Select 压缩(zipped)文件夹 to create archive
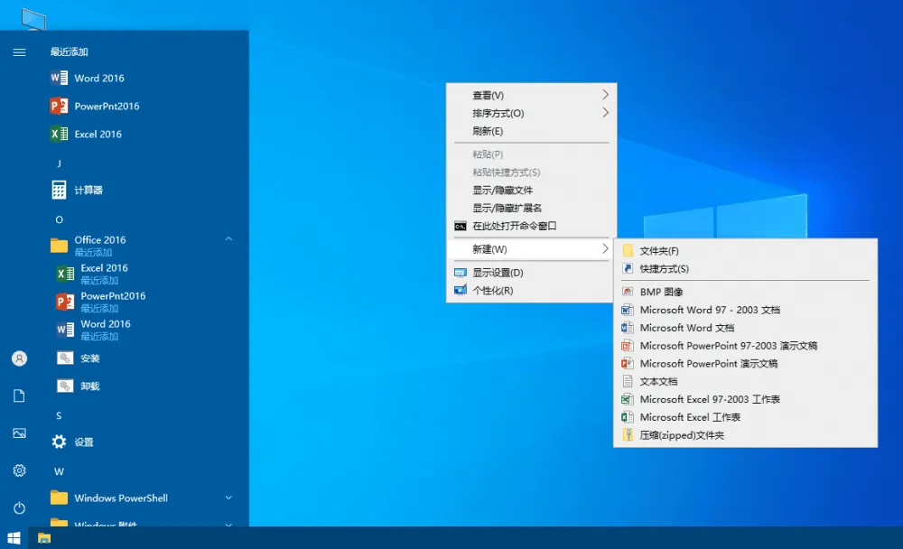 pos(684,435)
